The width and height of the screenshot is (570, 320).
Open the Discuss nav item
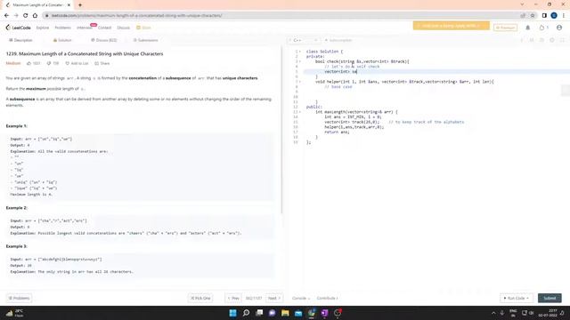(123, 28)
